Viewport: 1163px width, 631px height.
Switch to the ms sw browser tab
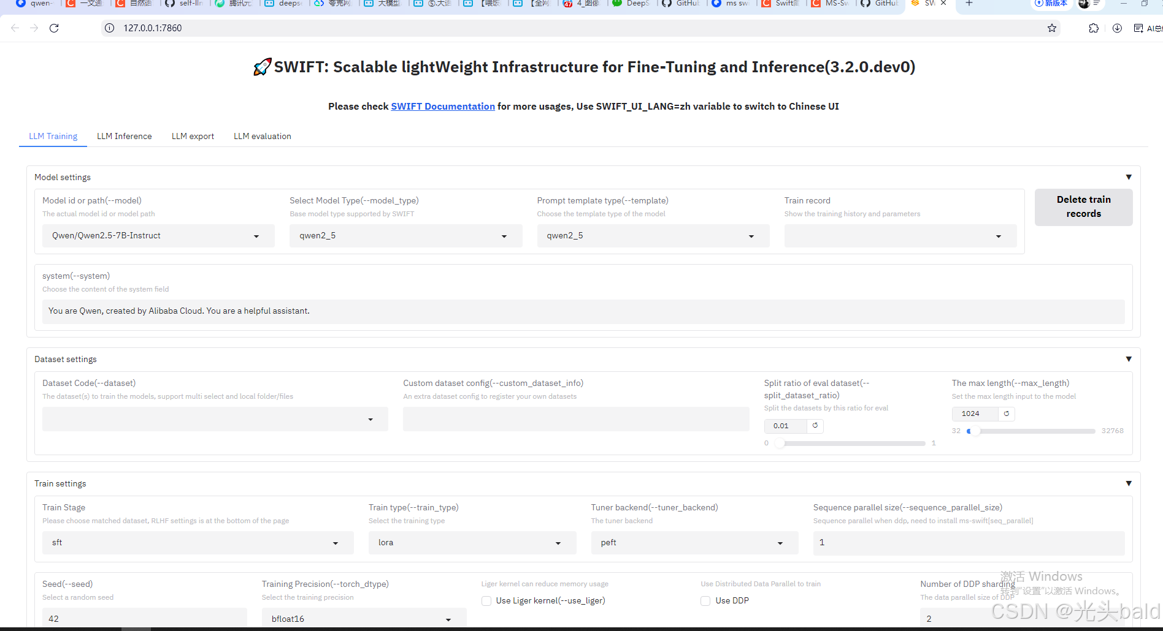click(x=731, y=3)
